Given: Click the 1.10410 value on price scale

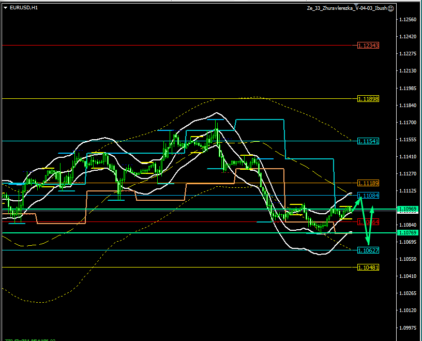Looking at the screenshot, I should tap(408, 276).
